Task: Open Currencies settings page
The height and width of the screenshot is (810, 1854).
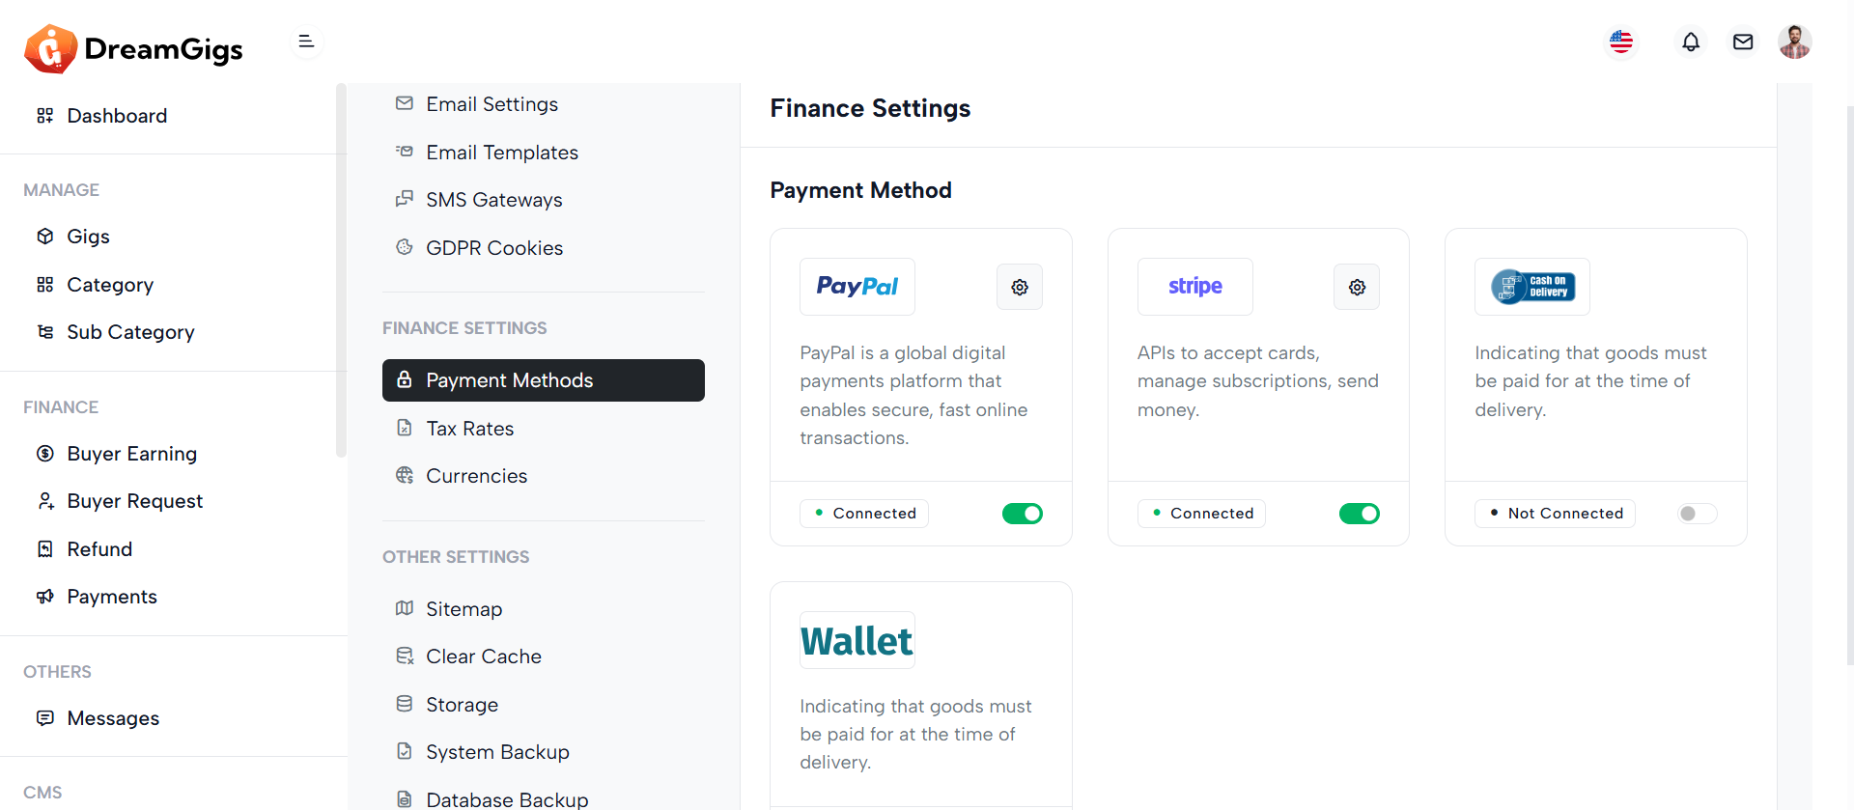Action: [476, 476]
